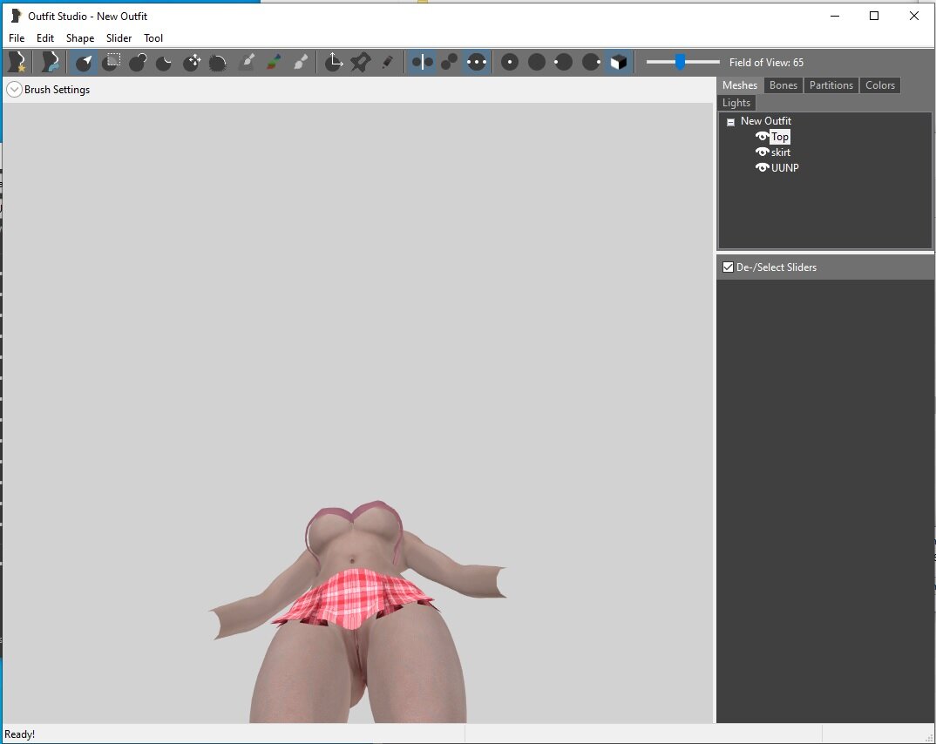Toggle the three-dot global brush collision

pyautogui.click(x=477, y=62)
